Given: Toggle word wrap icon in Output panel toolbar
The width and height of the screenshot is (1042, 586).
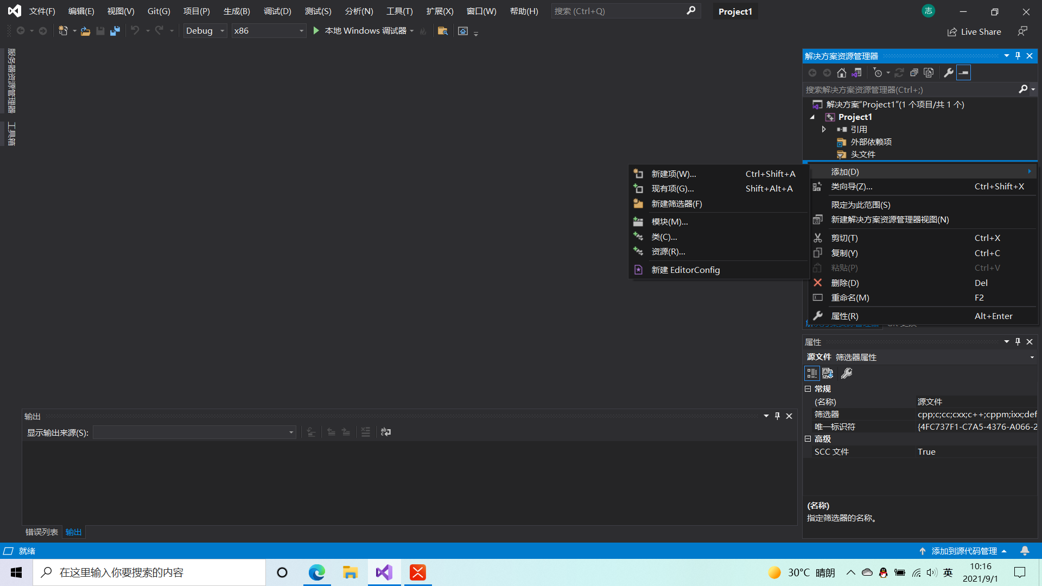Looking at the screenshot, I should pyautogui.click(x=386, y=432).
